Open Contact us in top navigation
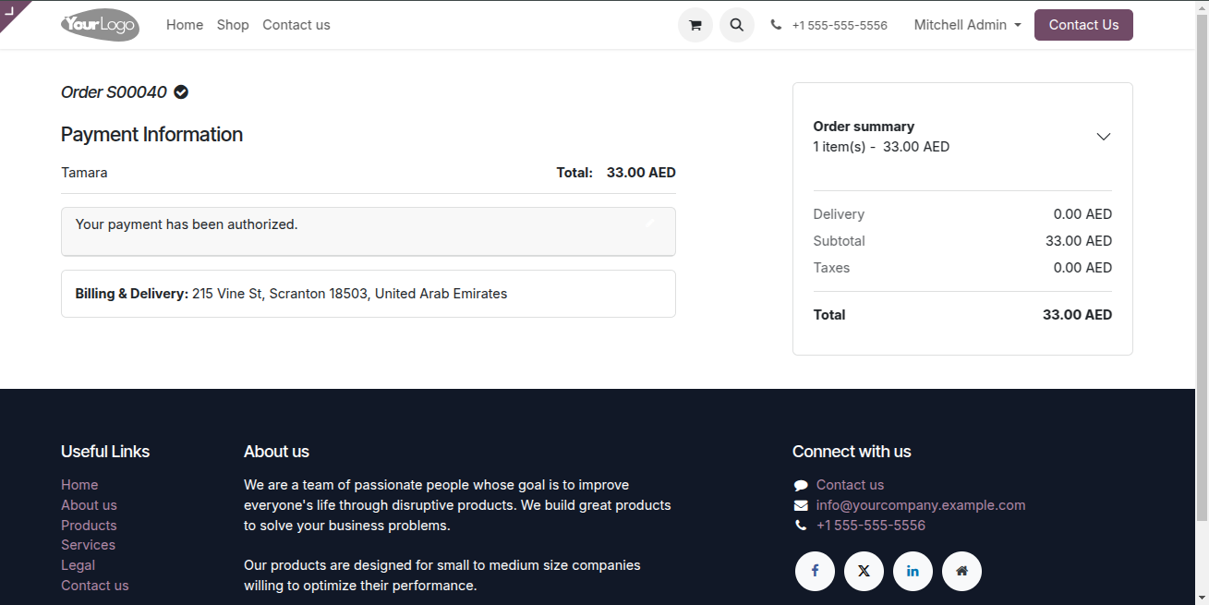The height and width of the screenshot is (605, 1209). coord(296,25)
